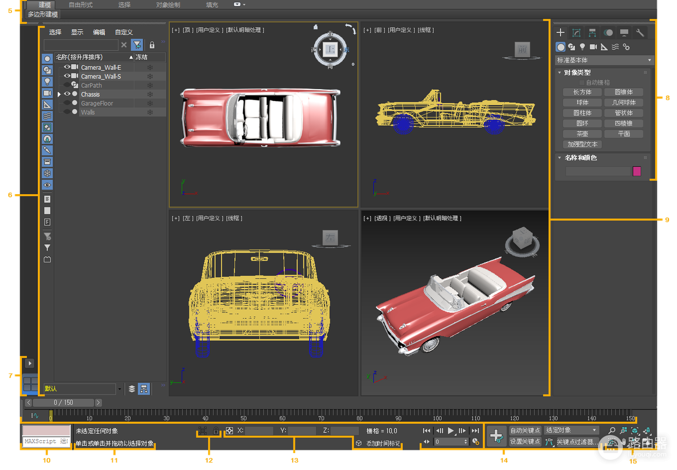Select the Lights category icon in Create panel
The height and width of the screenshot is (470, 677).
[x=582, y=47]
